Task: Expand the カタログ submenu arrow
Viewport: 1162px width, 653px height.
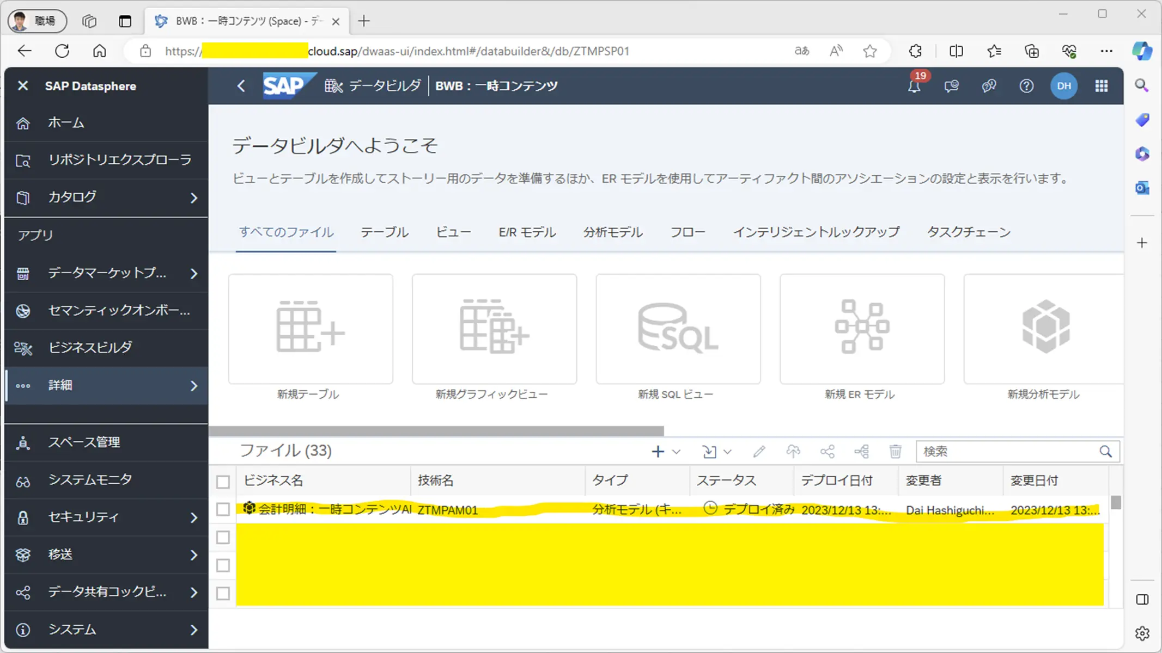Action: (x=194, y=198)
